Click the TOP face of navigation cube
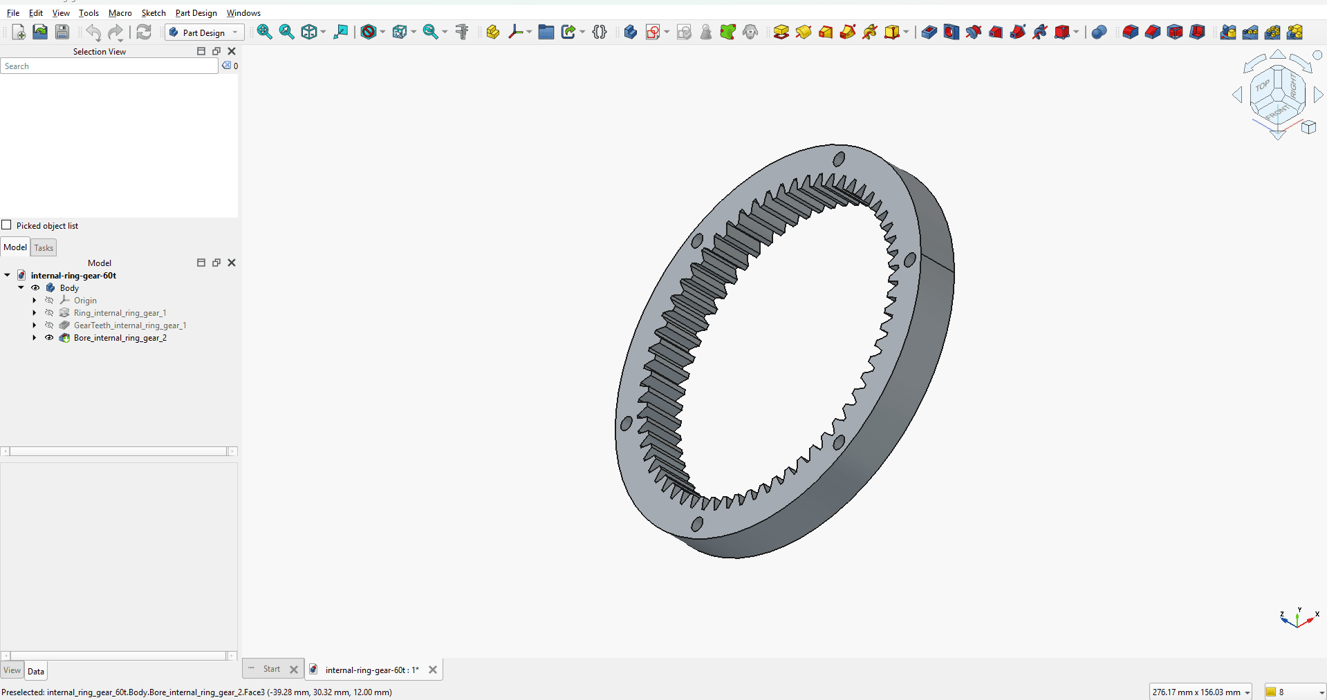 coord(1263,86)
